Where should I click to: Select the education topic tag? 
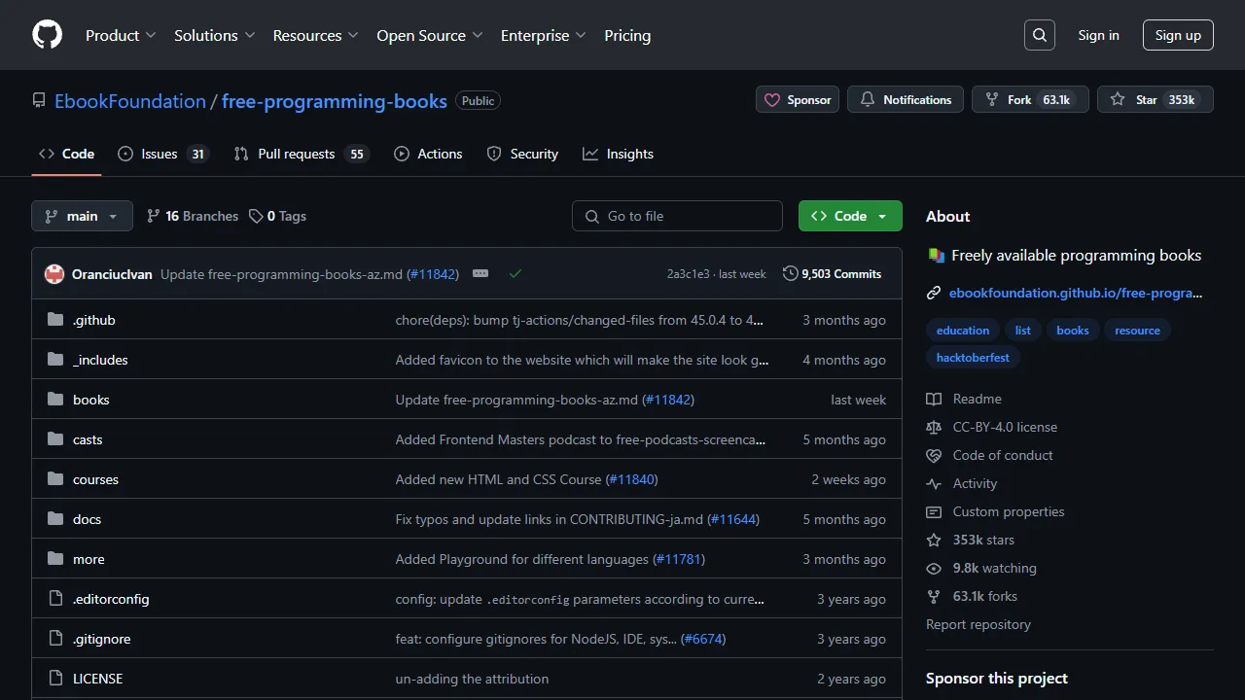coord(963,331)
